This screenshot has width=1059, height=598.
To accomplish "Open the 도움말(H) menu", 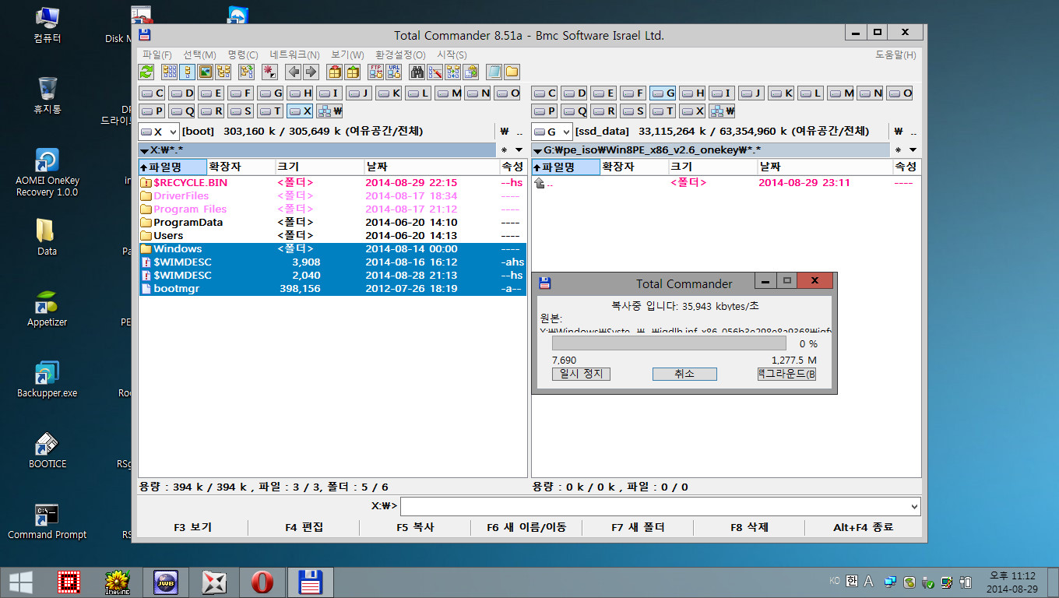I will tap(895, 55).
